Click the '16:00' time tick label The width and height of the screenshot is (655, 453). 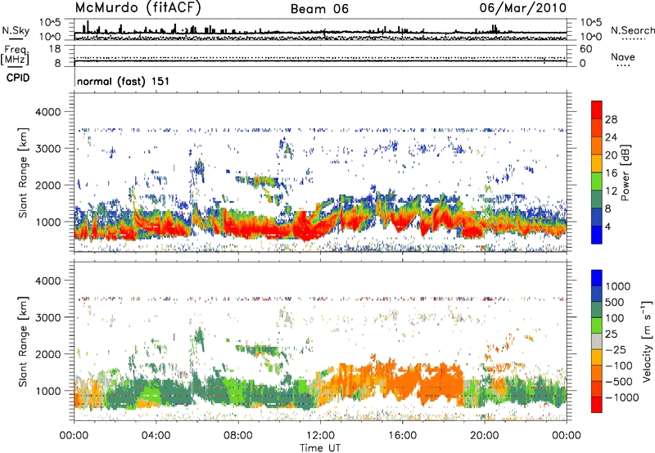[402, 436]
